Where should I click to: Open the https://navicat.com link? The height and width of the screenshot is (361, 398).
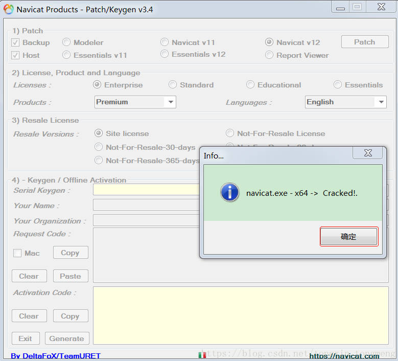click(x=344, y=356)
